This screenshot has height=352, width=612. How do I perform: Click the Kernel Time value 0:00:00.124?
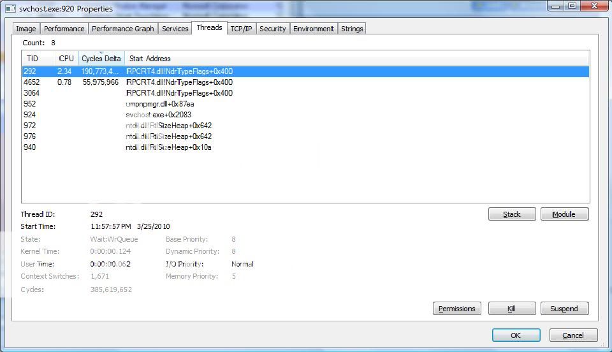110,251
